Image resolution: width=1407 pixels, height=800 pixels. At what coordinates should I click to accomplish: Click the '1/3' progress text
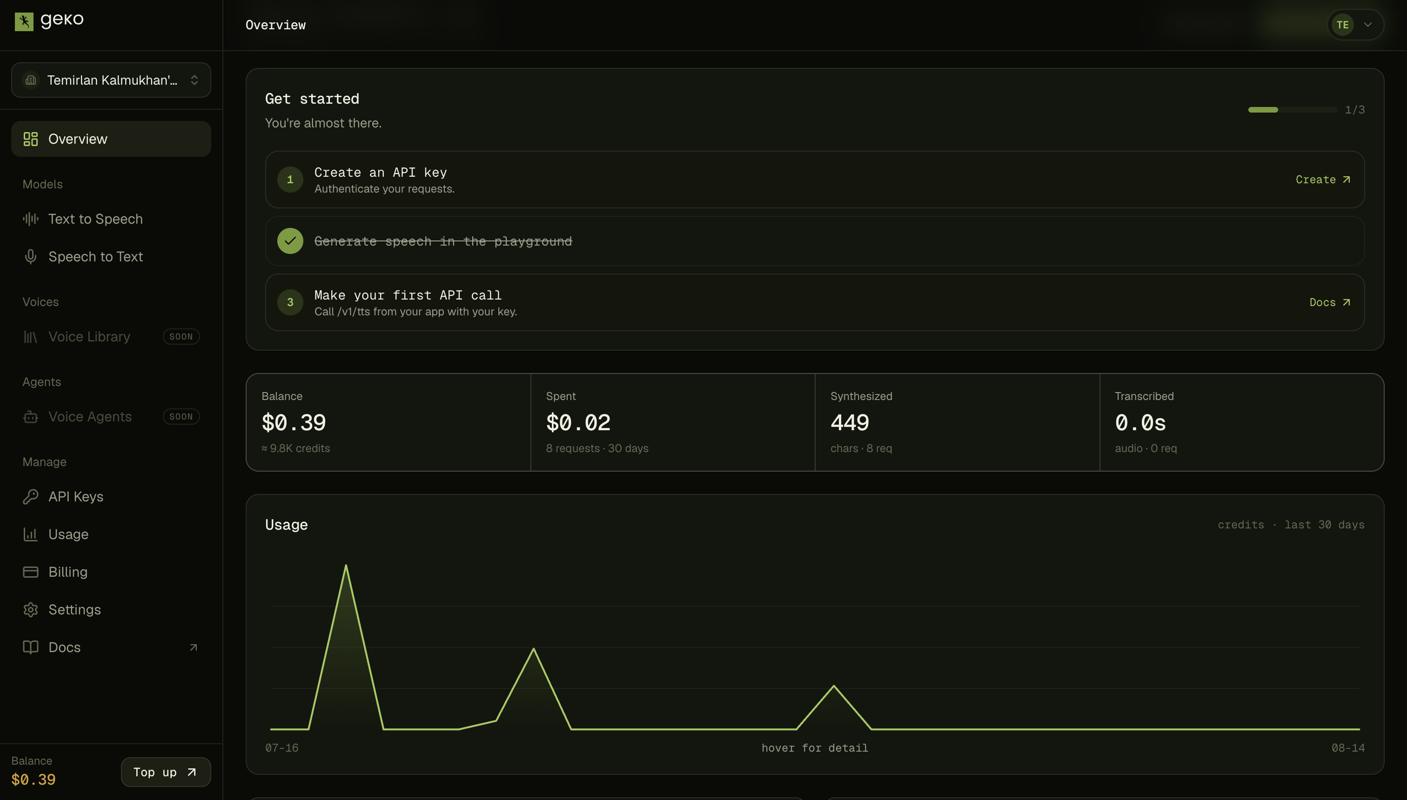click(x=1355, y=110)
